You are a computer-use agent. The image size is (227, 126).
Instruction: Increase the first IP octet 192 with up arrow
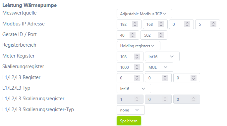[135, 23]
